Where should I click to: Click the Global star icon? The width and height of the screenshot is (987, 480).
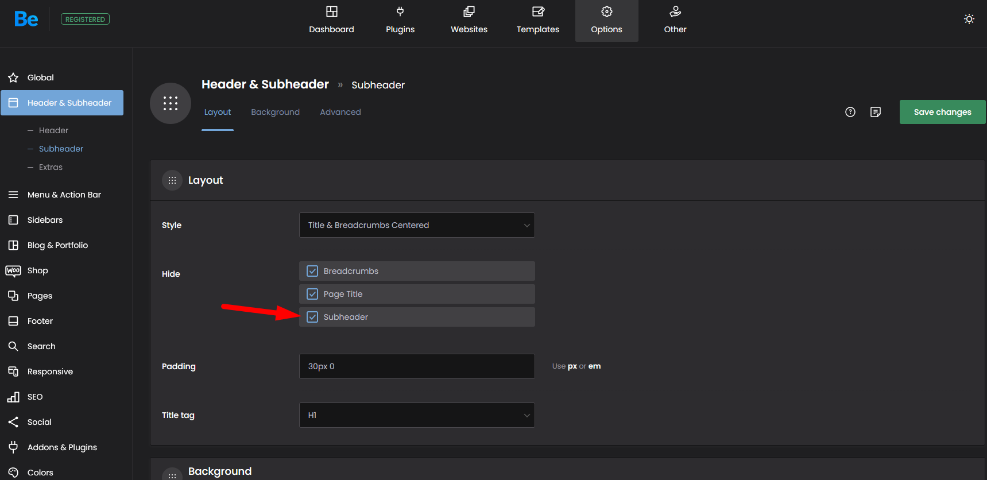tap(13, 78)
